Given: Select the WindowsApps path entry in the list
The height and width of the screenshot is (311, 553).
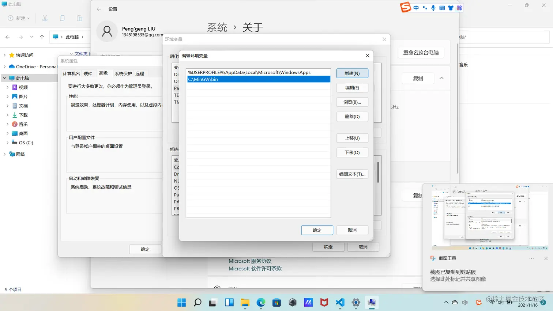Looking at the screenshot, I should click(x=249, y=72).
